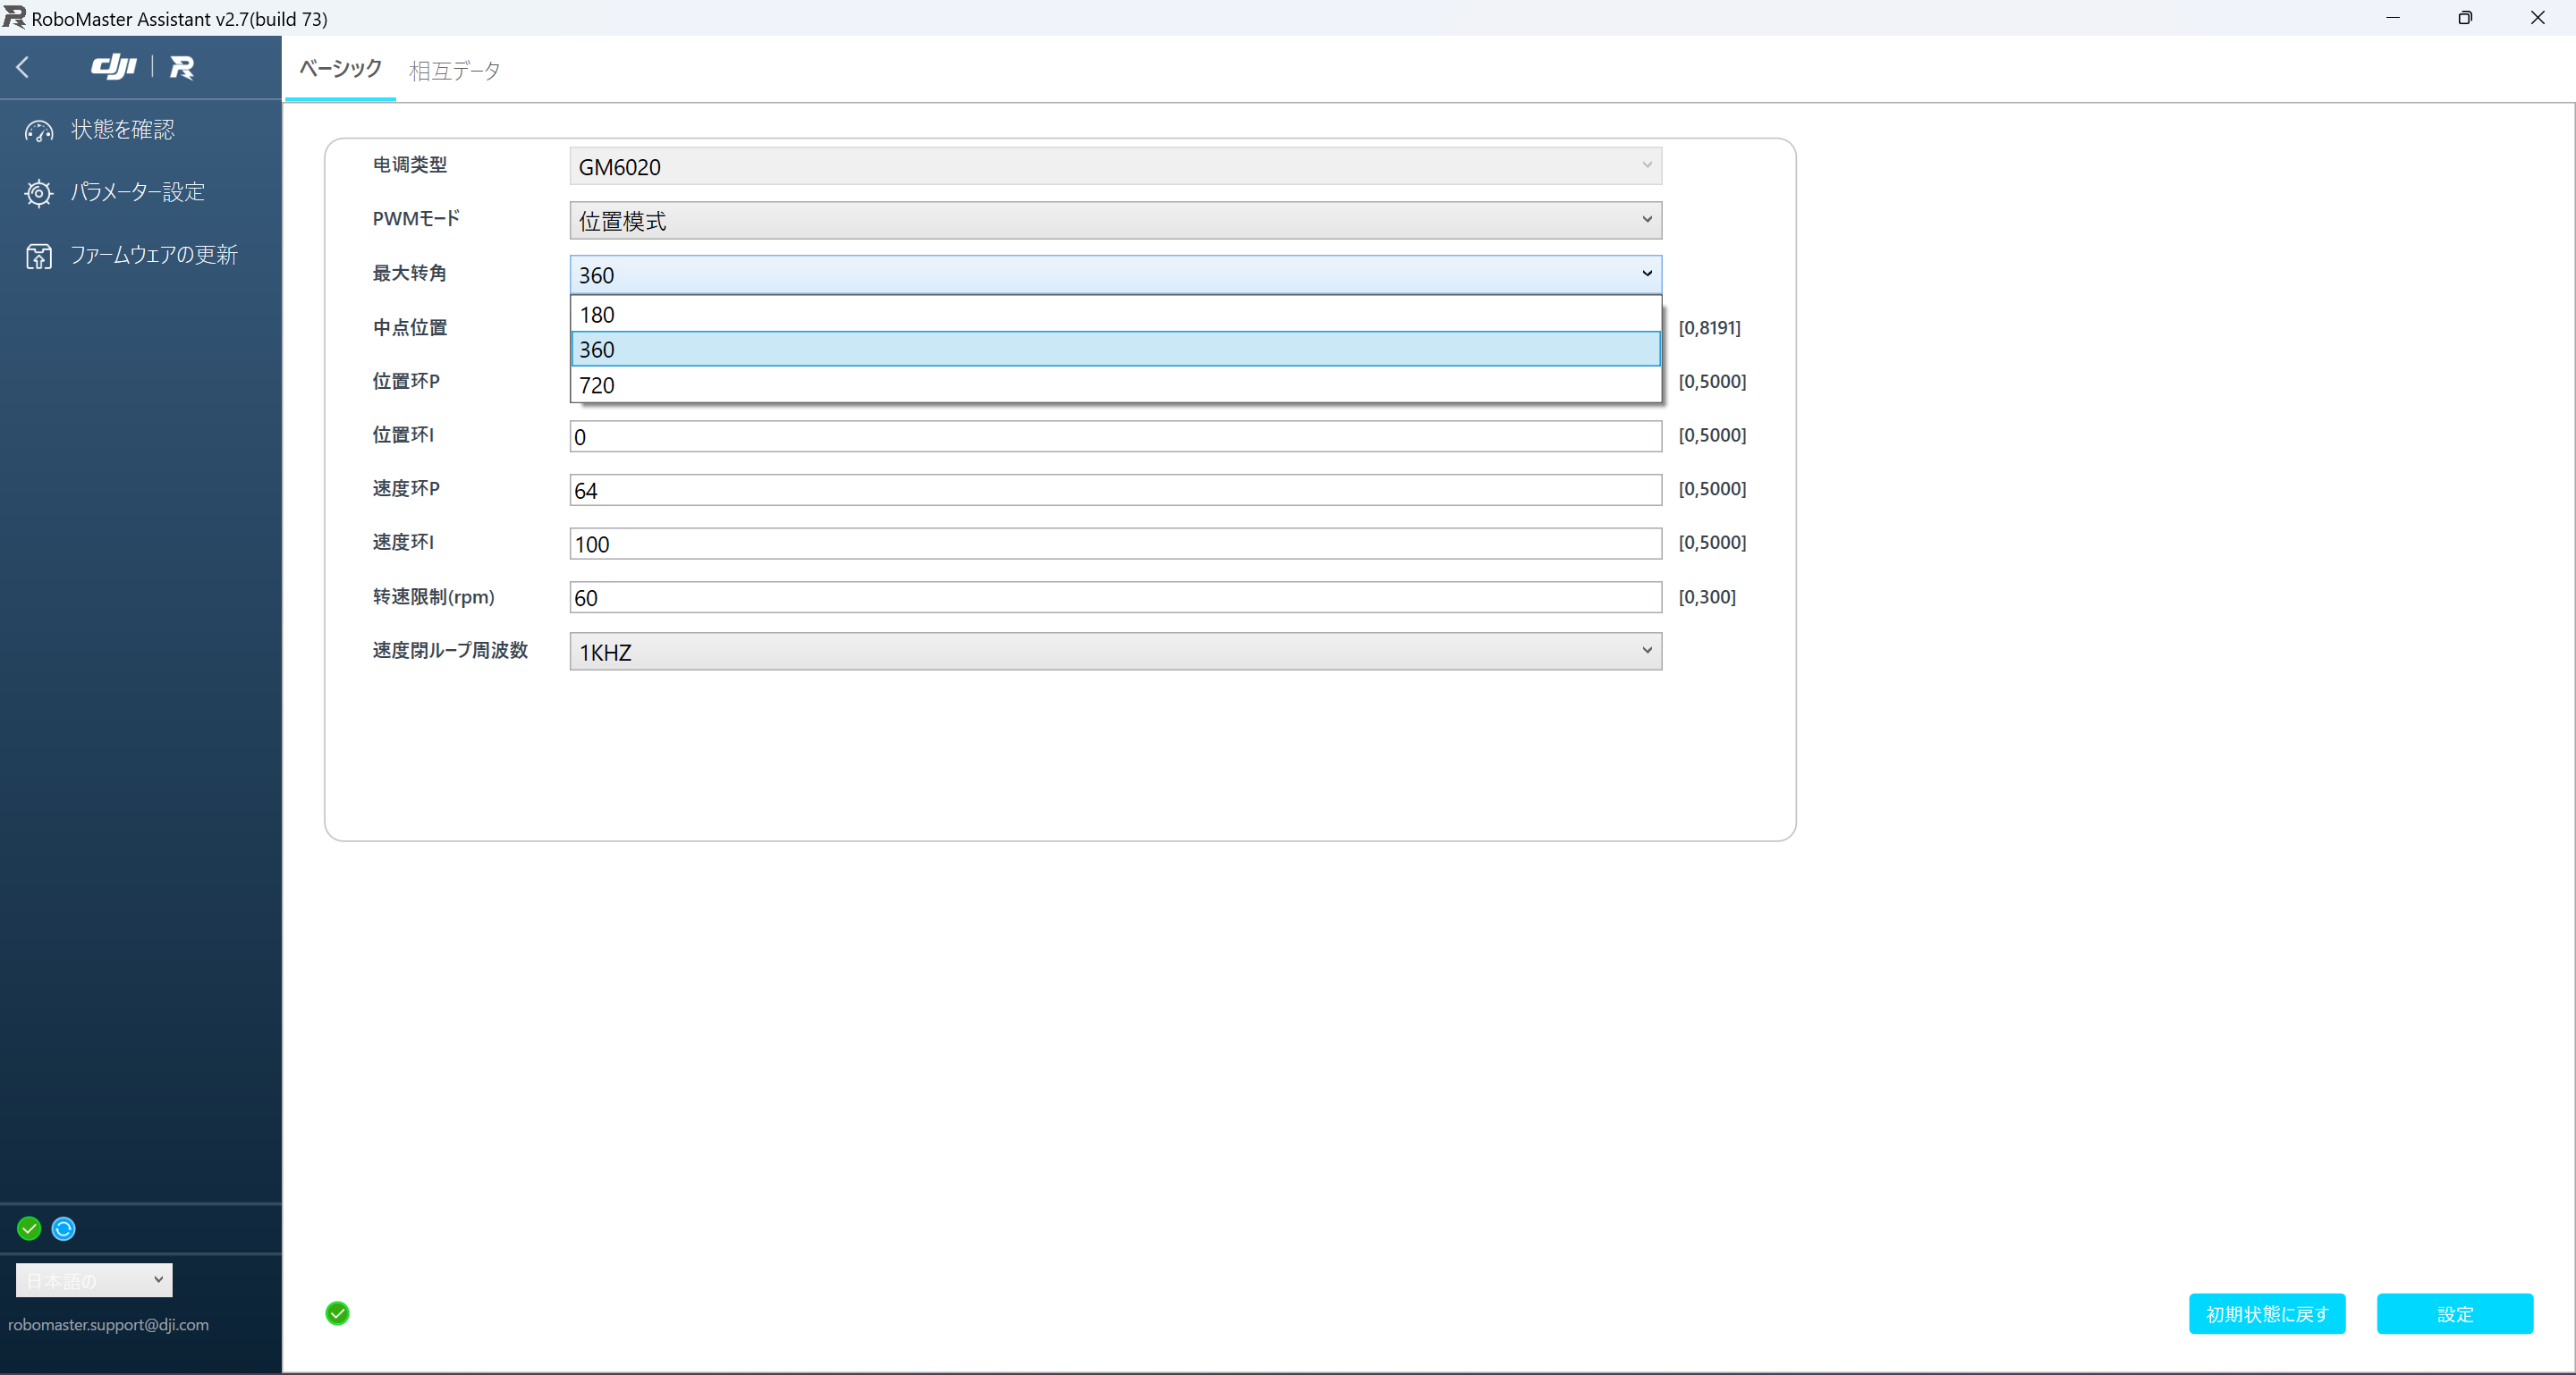This screenshot has height=1375, width=2576.
Task: Click 初期状態に戻す to restore defaults
Action: pyautogui.click(x=2267, y=1314)
